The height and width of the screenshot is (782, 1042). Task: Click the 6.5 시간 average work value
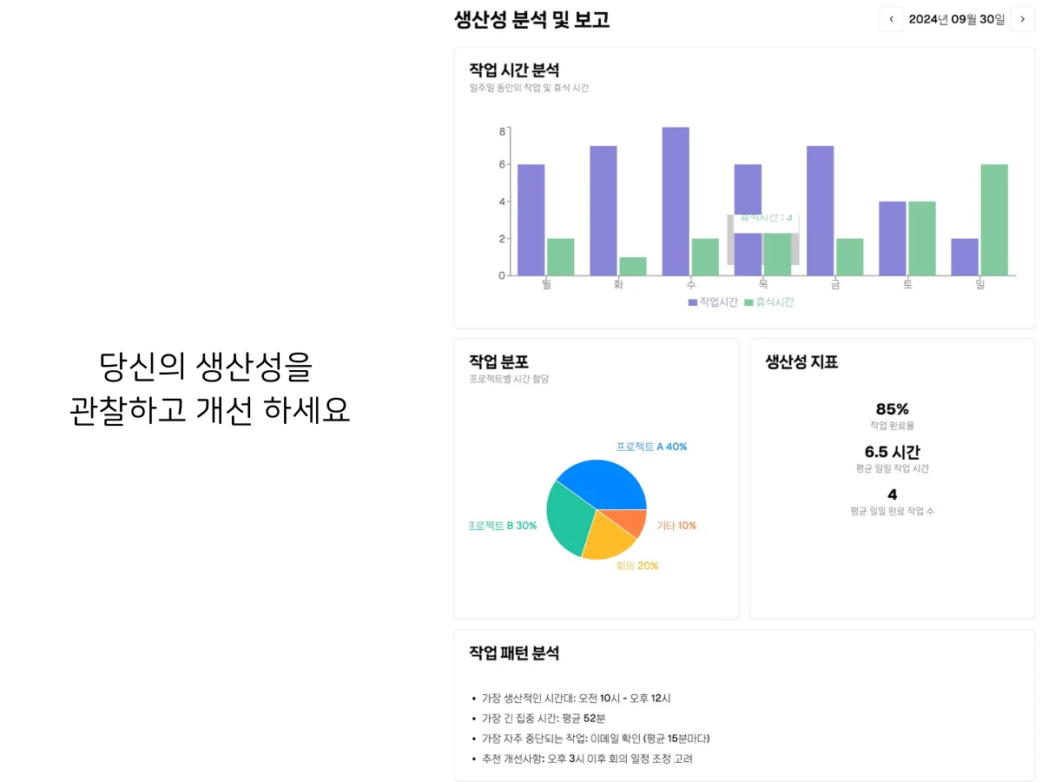coord(892,452)
